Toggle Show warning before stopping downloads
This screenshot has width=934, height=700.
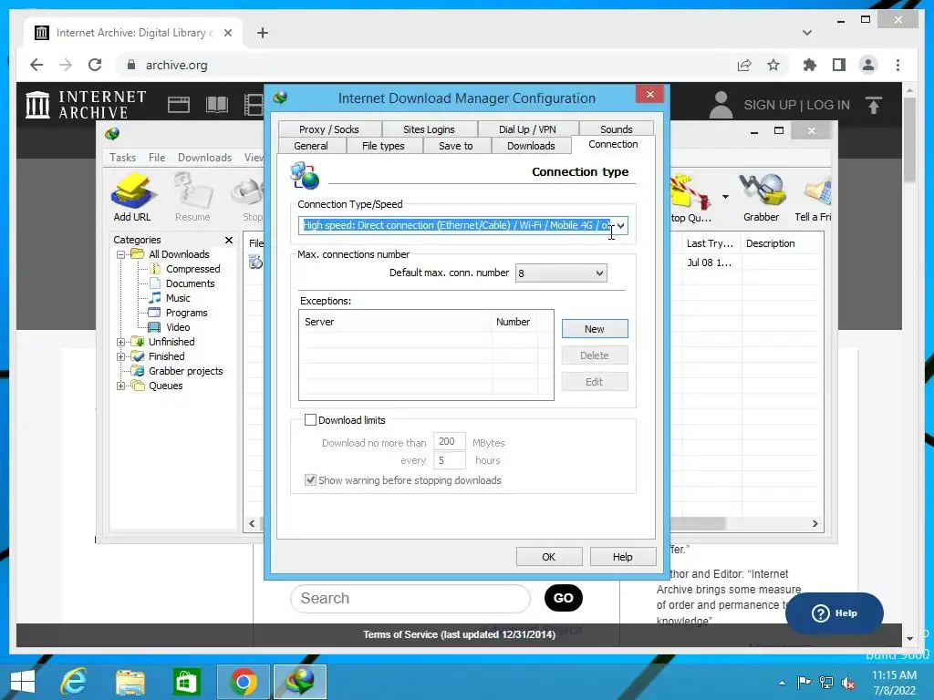pyautogui.click(x=310, y=479)
